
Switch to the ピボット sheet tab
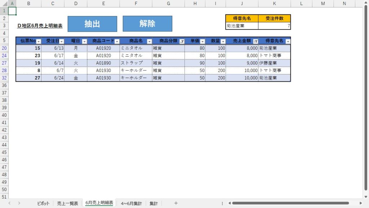click(x=43, y=203)
